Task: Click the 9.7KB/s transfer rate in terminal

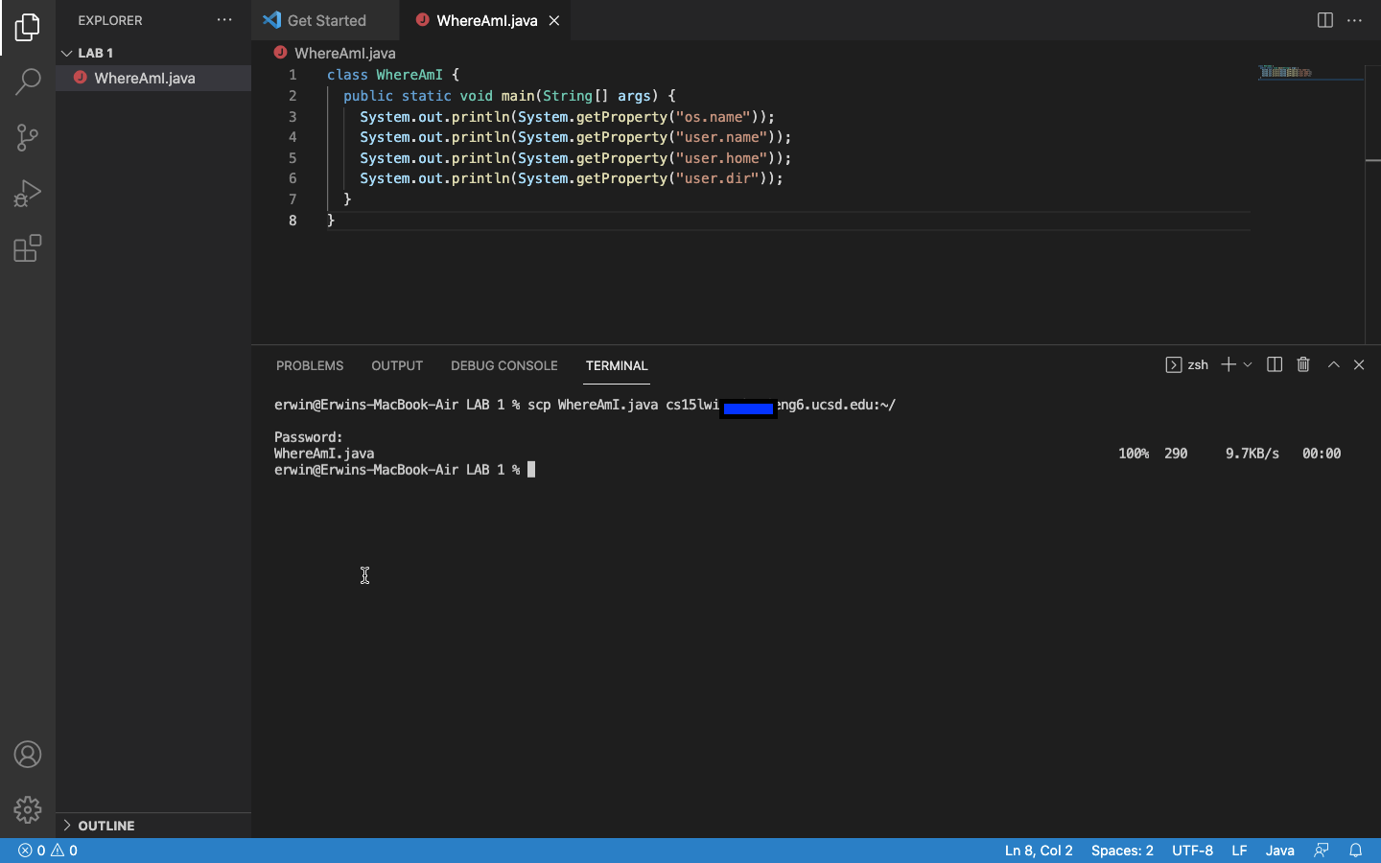Action: (x=1252, y=454)
